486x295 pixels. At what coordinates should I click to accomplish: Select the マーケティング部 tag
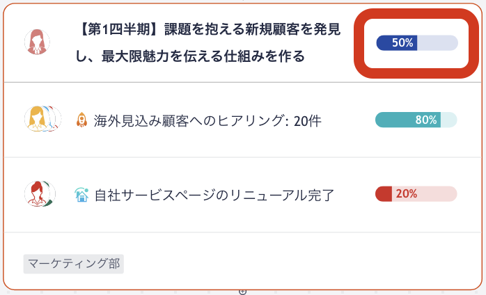74,264
